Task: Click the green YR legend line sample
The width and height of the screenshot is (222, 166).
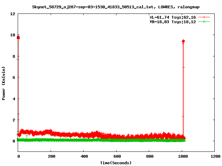Action: pos(204,22)
